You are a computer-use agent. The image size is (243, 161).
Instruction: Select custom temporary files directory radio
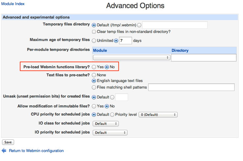coord(139,25)
